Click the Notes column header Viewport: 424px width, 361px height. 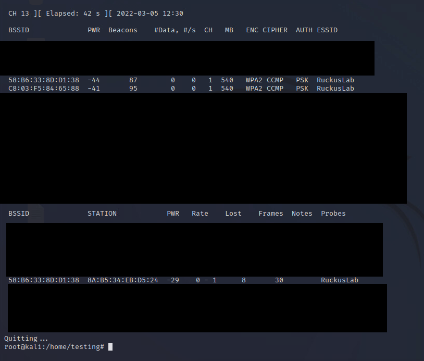[302, 214]
